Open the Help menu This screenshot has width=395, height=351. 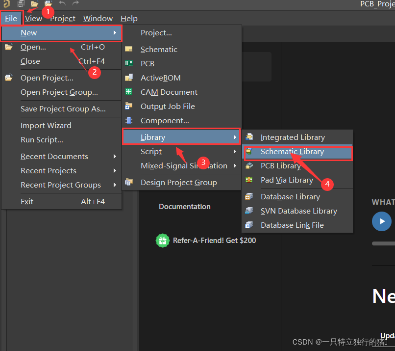129,19
